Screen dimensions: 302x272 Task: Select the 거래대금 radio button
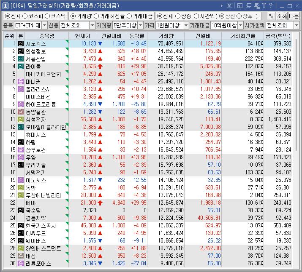click(x=129, y=16)
